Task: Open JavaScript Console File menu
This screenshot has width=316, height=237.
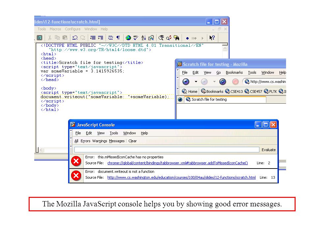Action: click(x=78, y=133)
